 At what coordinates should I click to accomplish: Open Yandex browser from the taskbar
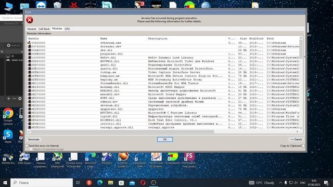click(89, 182)
